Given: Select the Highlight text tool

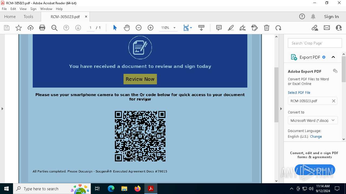Looking at the screenshot, I should click(231, 28).
